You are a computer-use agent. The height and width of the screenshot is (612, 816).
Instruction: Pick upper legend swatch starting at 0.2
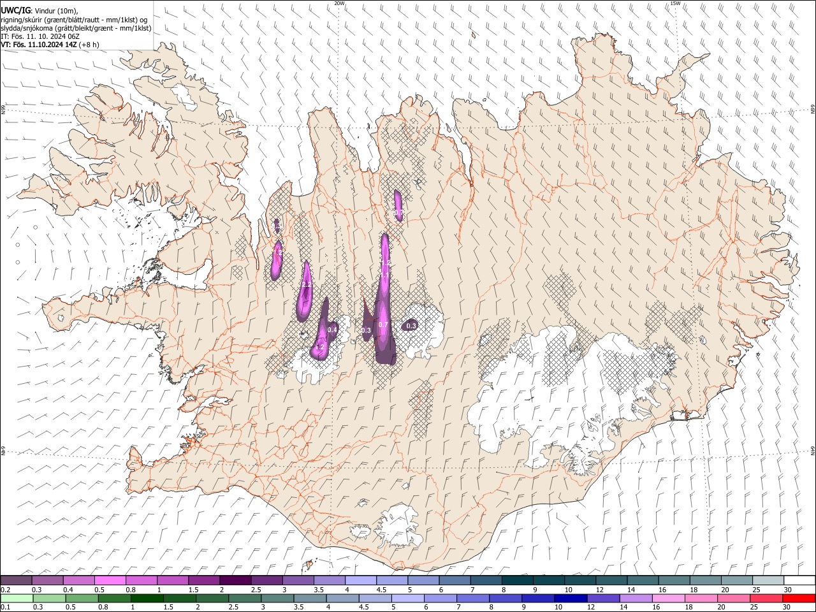16,580
